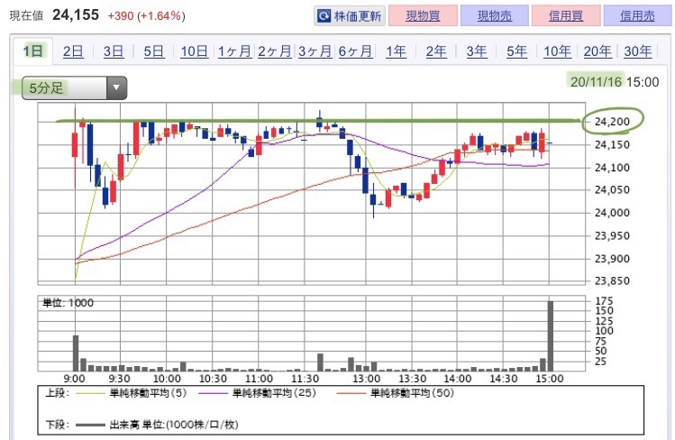This screenshot has width=675, height=440.
Task: Click the 9:00 opening volume bar
Action: pos(76,353)
